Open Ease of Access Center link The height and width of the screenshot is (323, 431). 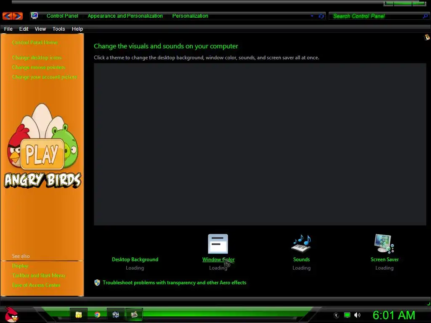(36, 285)
